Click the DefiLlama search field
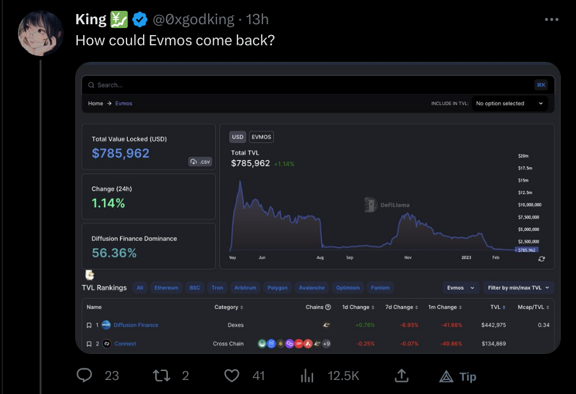The height and width of the screenshot is (394, 576). [x=318, y=85]
